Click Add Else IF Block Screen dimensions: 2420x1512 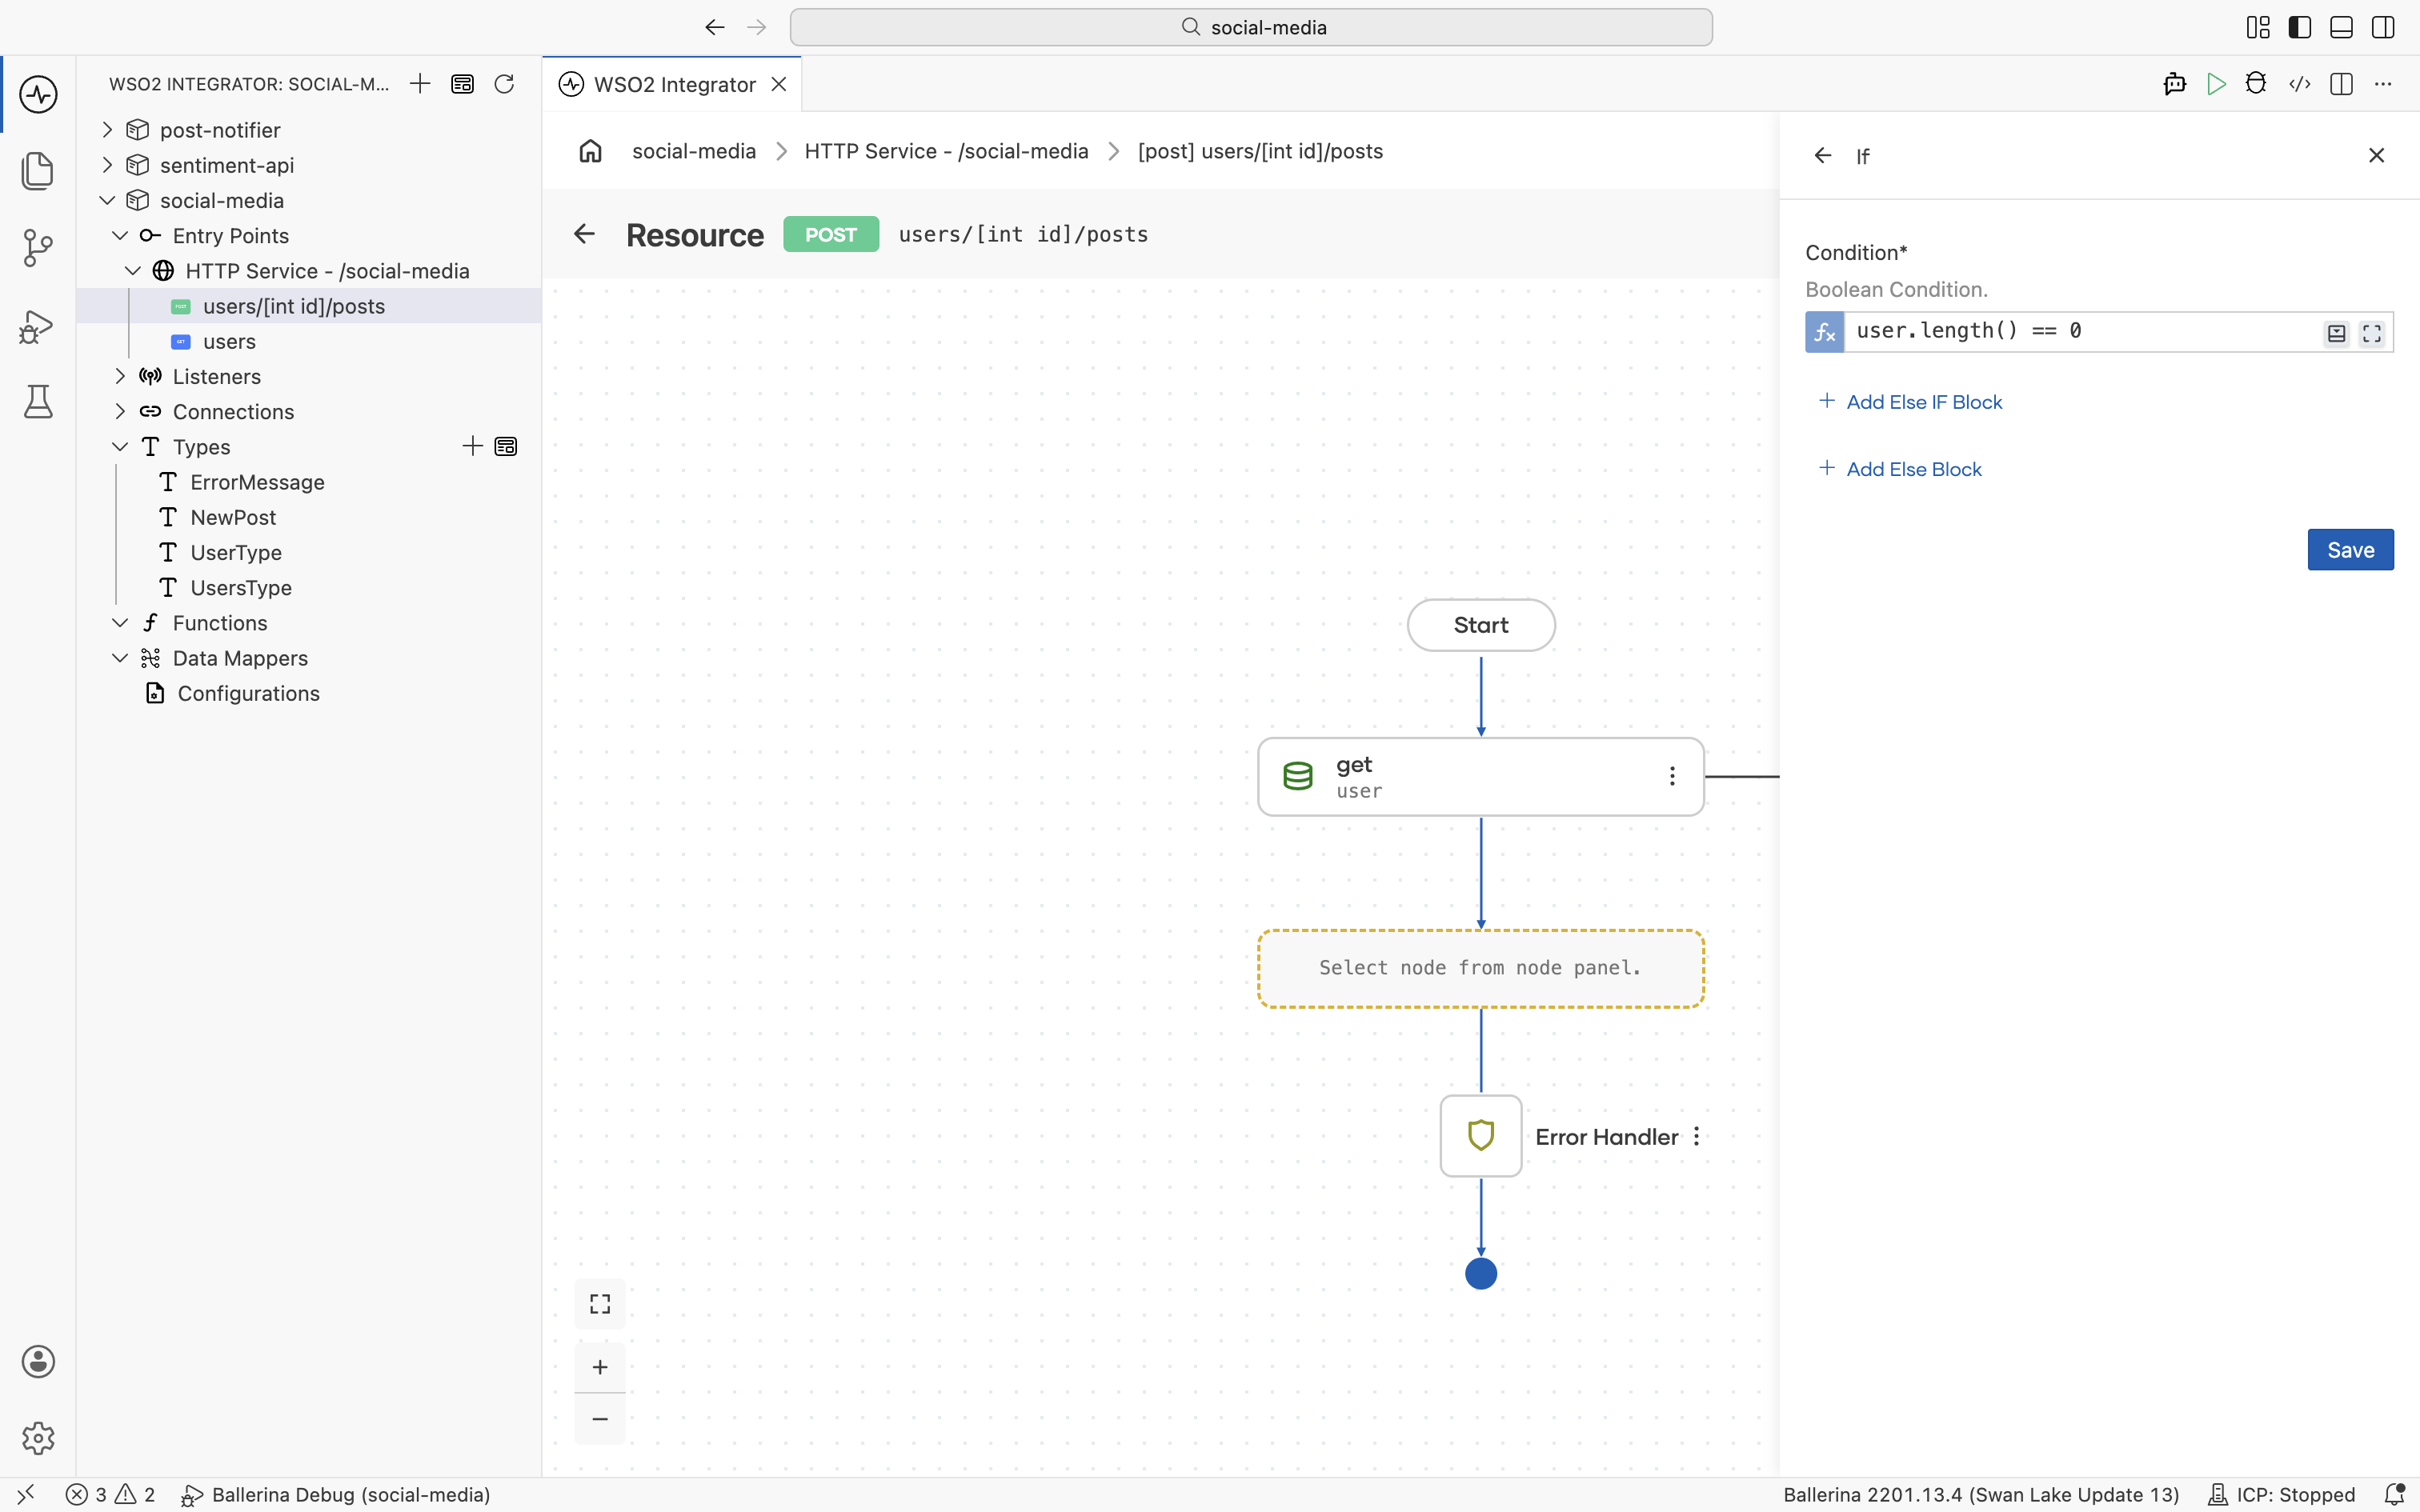tap(1910, 402)
